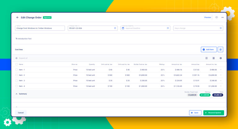Tick the checkbox for Item - 1

point(16,69)
